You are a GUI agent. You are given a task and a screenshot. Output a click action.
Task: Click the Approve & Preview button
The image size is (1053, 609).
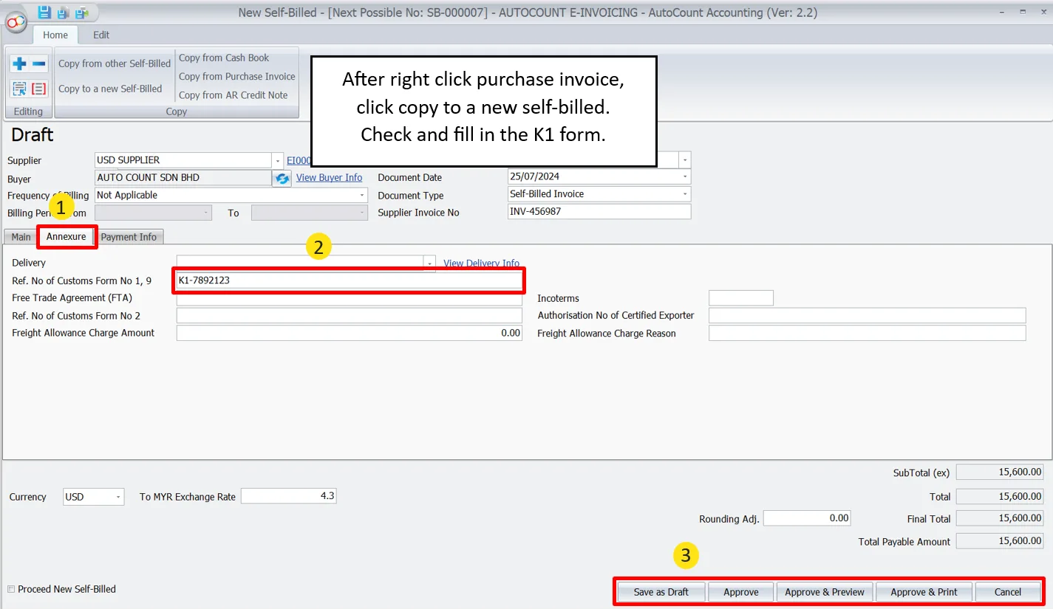point(824,591)
